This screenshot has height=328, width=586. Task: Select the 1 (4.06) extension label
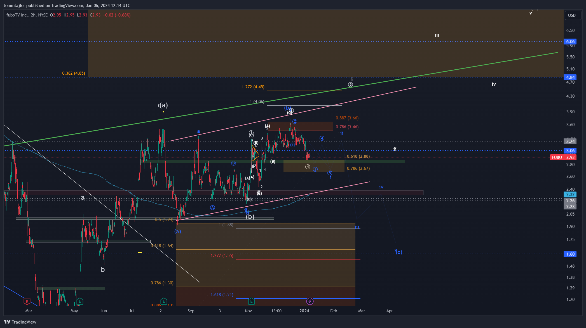pyautogui.click(x=257, y=102)
